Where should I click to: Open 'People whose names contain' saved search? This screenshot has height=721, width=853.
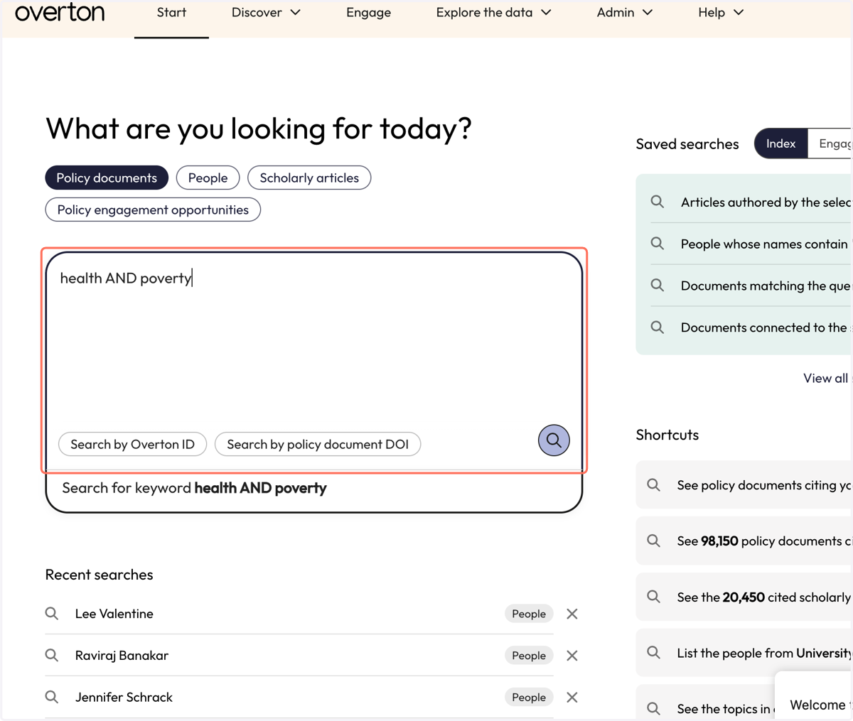[x=751, y=244]
